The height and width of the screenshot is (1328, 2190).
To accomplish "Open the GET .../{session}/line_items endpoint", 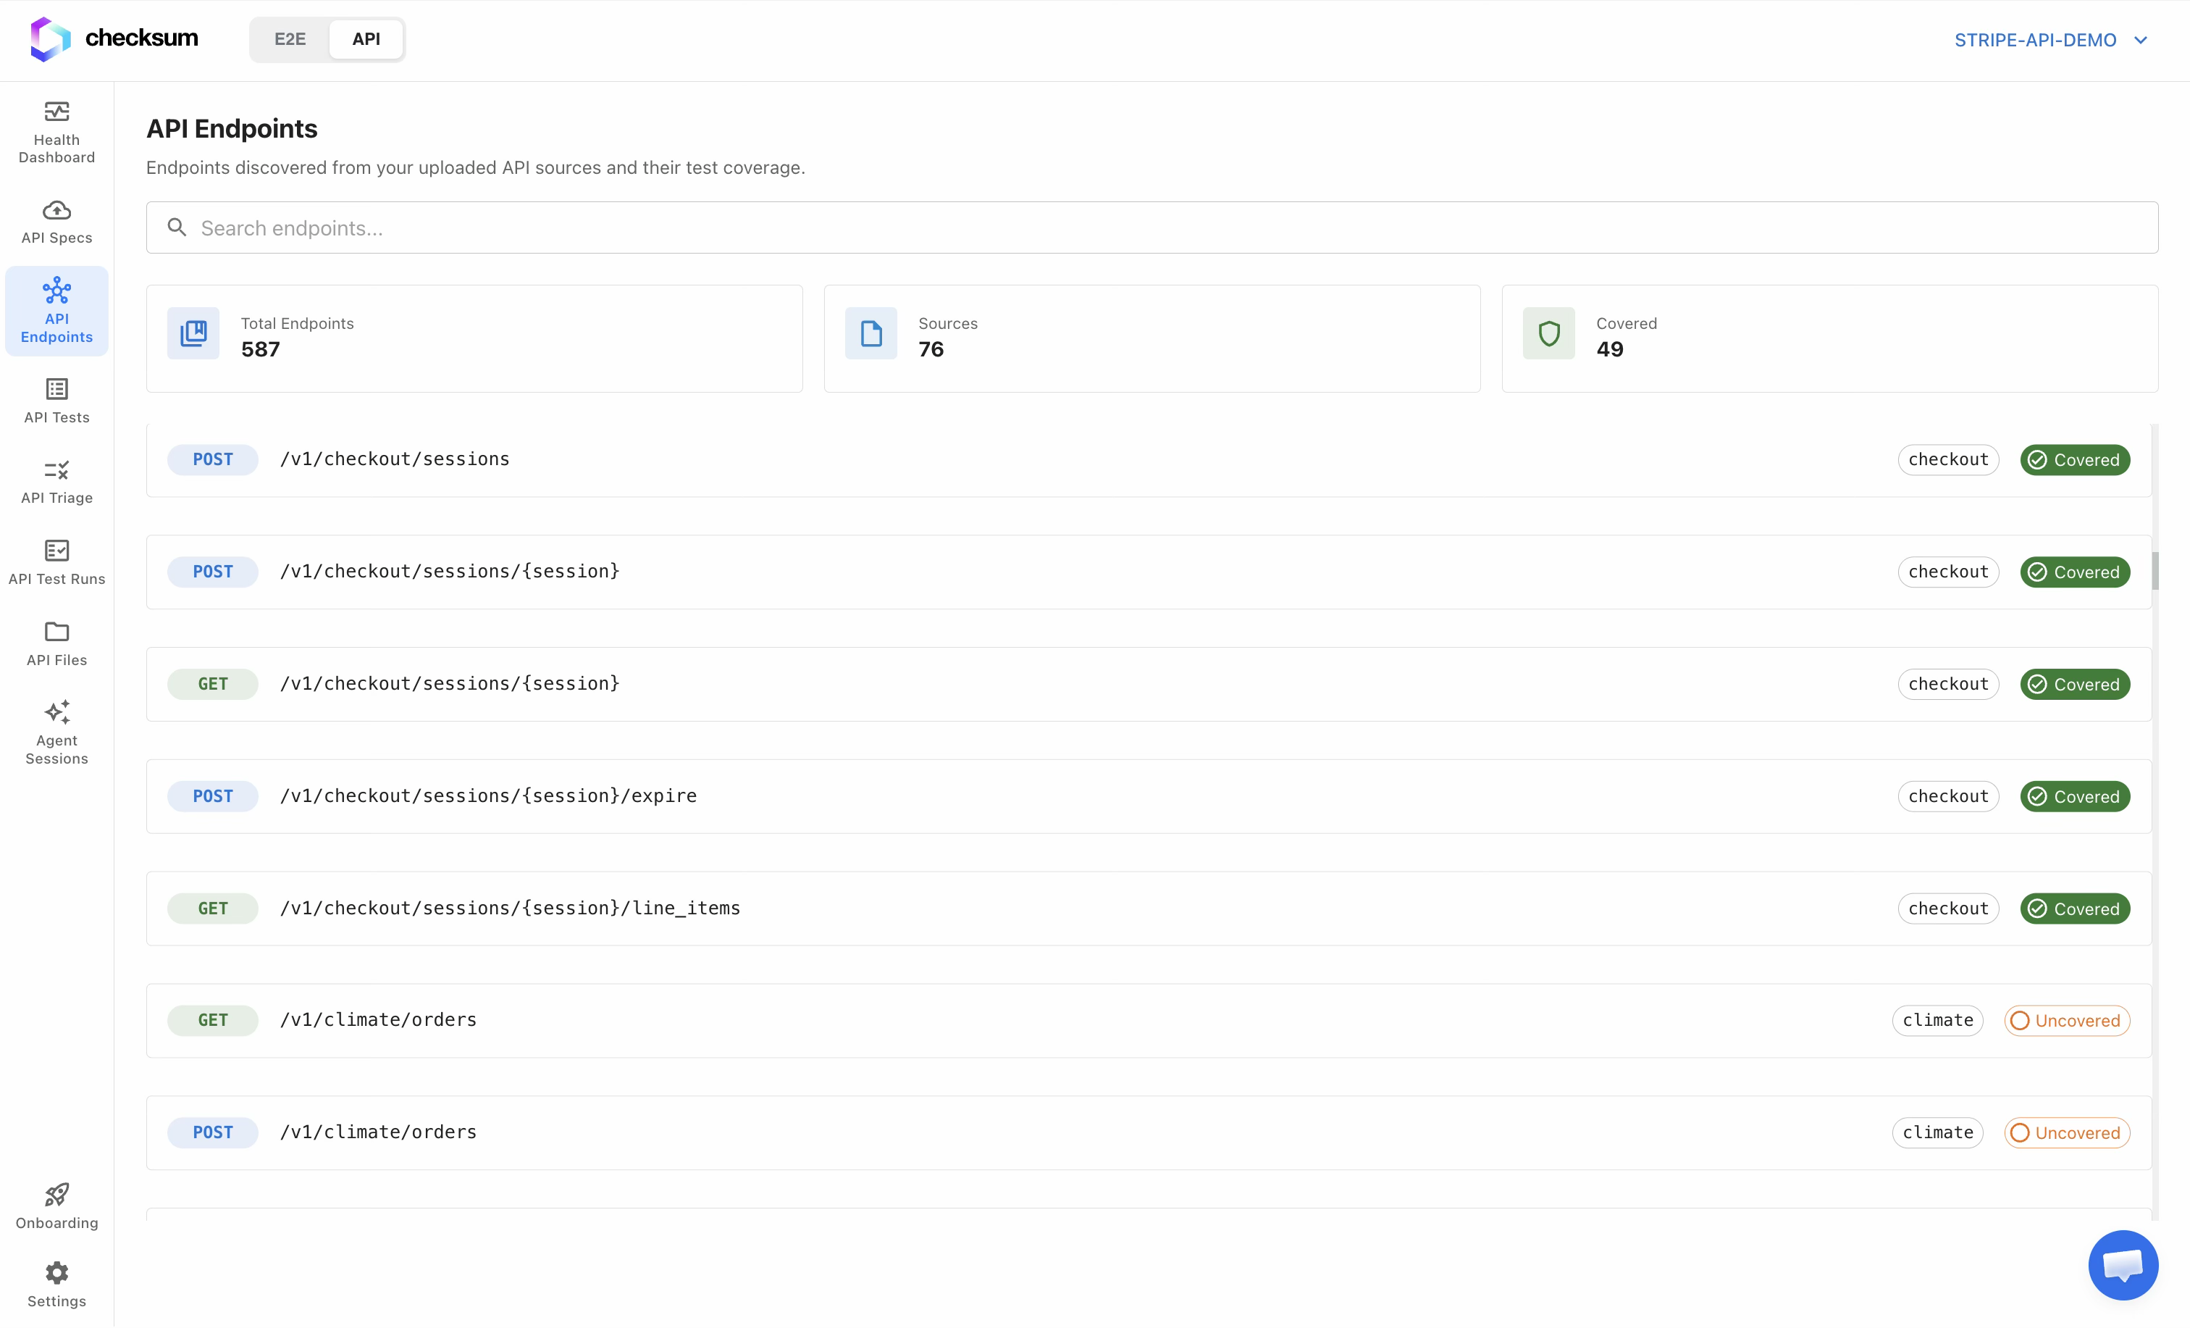I will coord(1149,909).
